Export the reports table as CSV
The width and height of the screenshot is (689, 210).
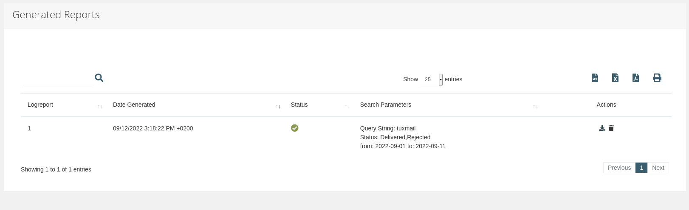point(595,78)
